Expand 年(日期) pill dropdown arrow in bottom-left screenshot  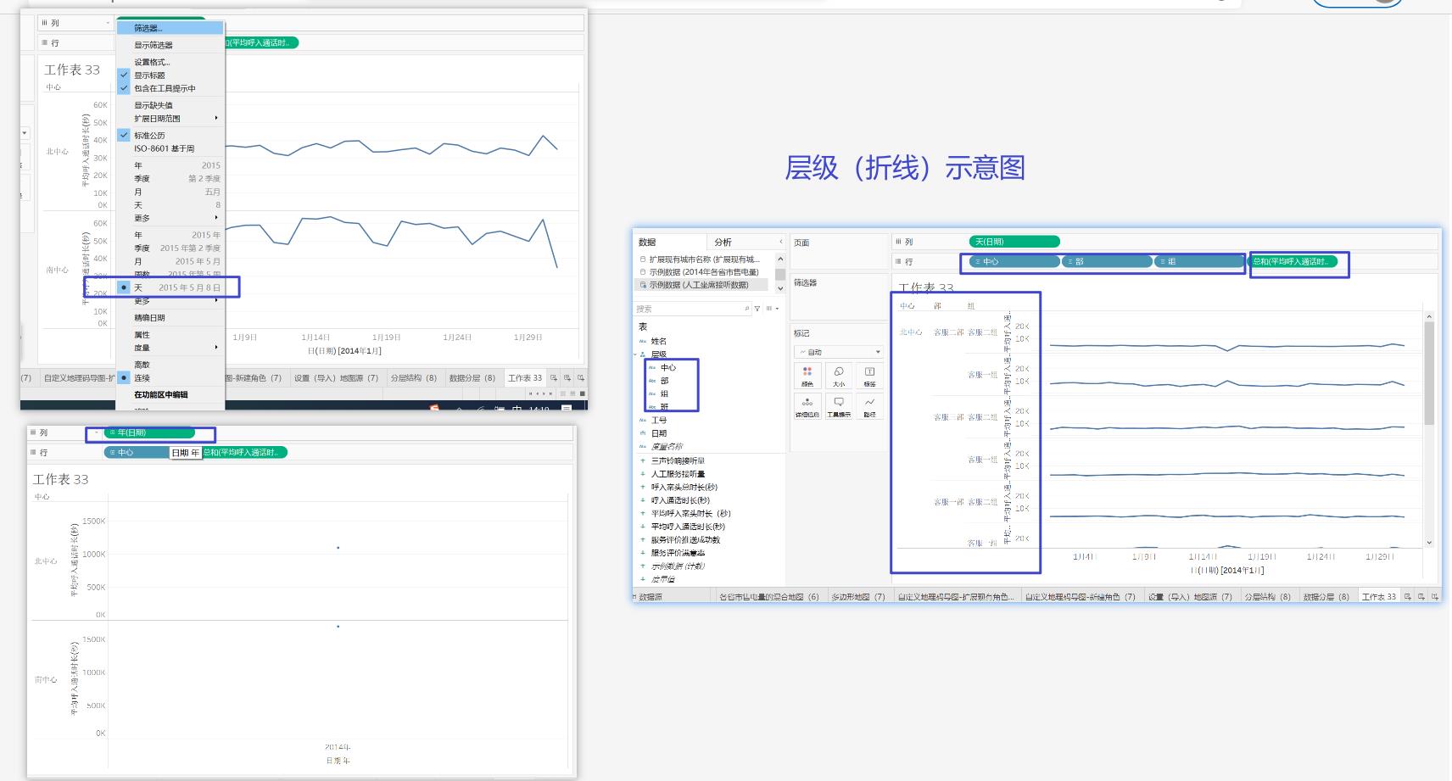pos(97,432)
